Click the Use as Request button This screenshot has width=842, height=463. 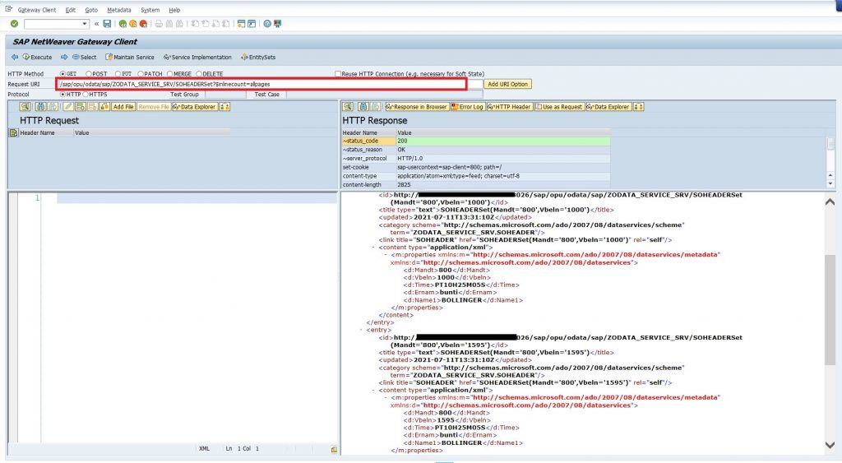(x=559, y=106)
